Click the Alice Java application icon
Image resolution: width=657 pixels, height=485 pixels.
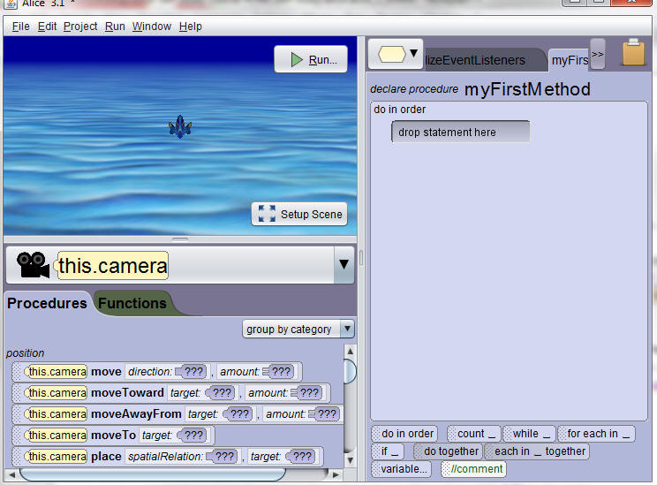[11, 4]
